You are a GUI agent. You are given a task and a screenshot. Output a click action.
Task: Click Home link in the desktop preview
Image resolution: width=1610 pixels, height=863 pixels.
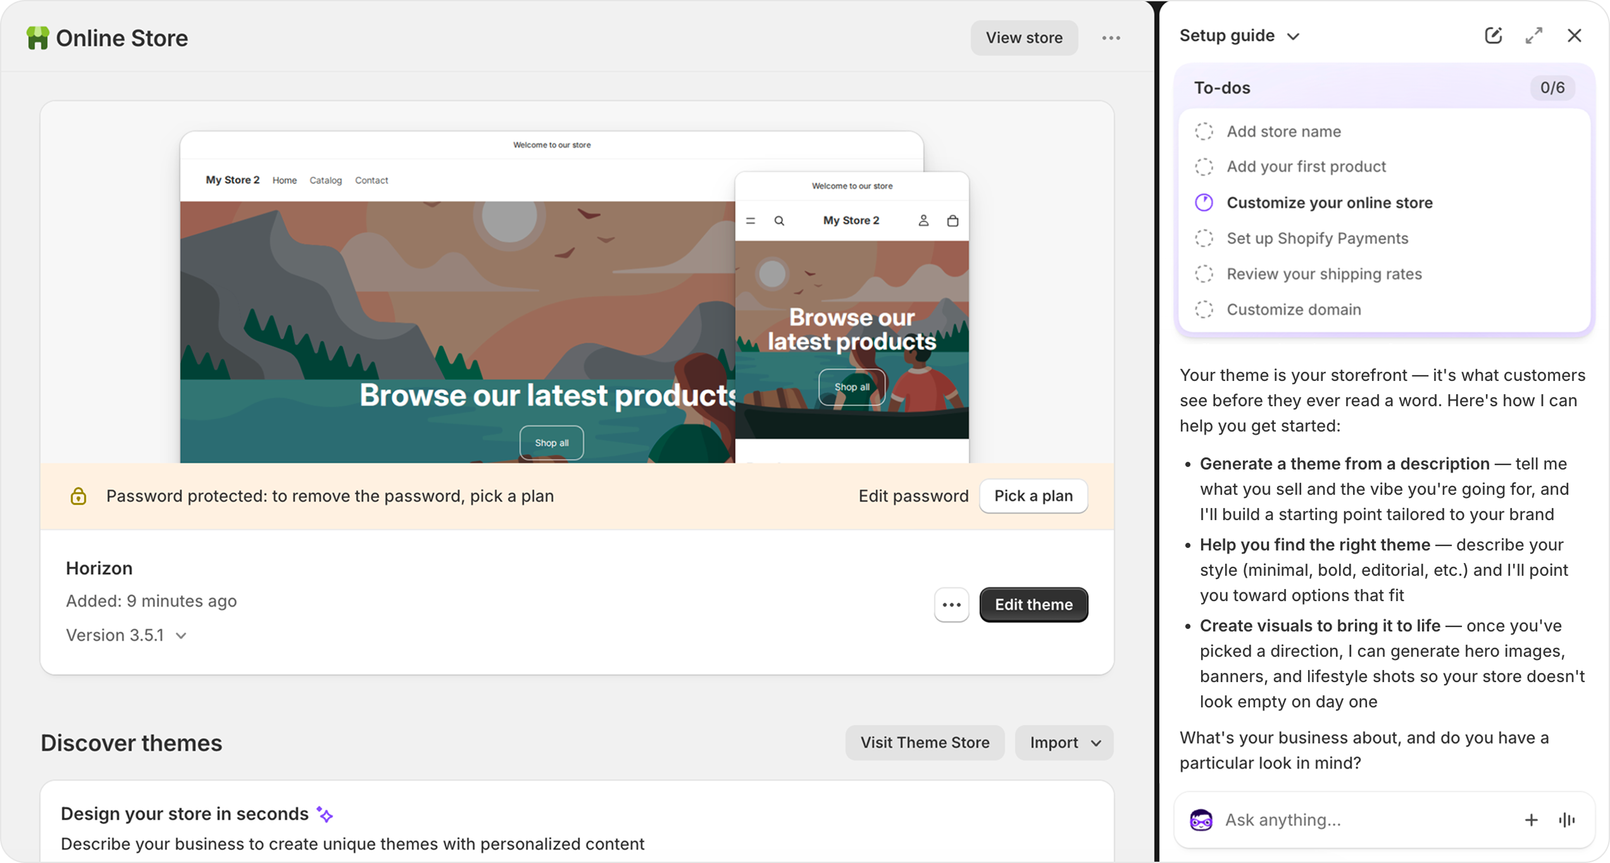point(284,180)
